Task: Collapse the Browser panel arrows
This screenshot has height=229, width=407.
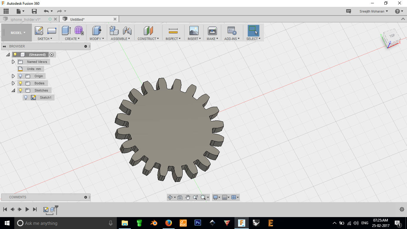Action: coord(4,46)
